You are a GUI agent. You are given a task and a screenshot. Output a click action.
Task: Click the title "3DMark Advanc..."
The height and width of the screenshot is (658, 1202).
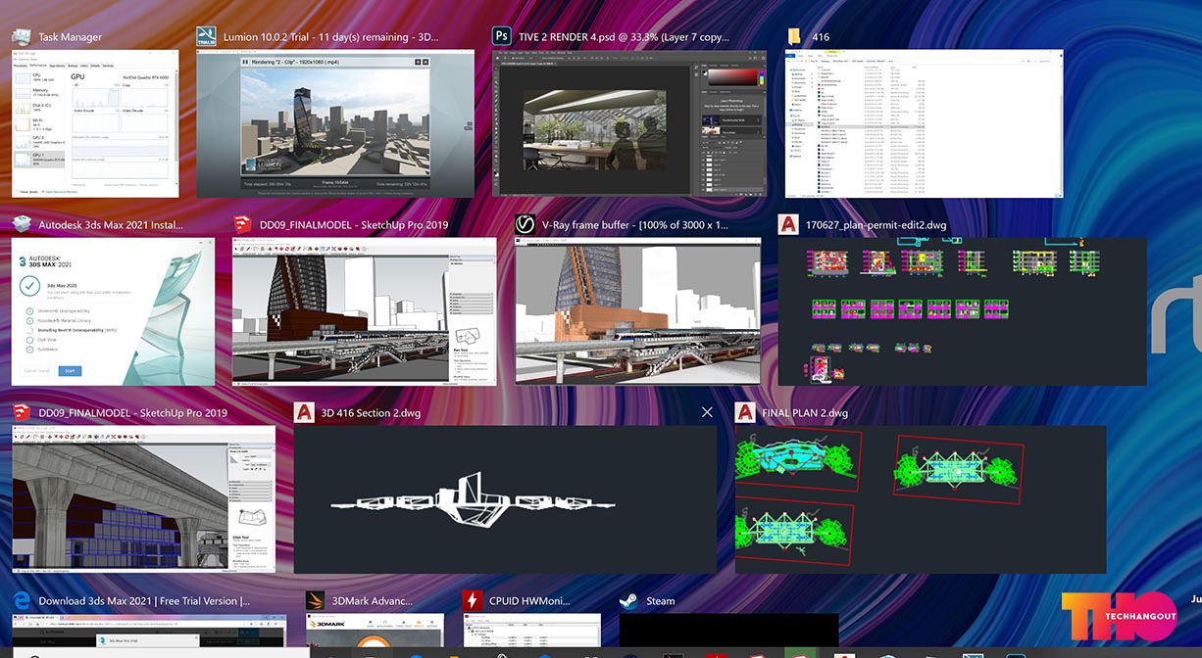tap(374, 601)
